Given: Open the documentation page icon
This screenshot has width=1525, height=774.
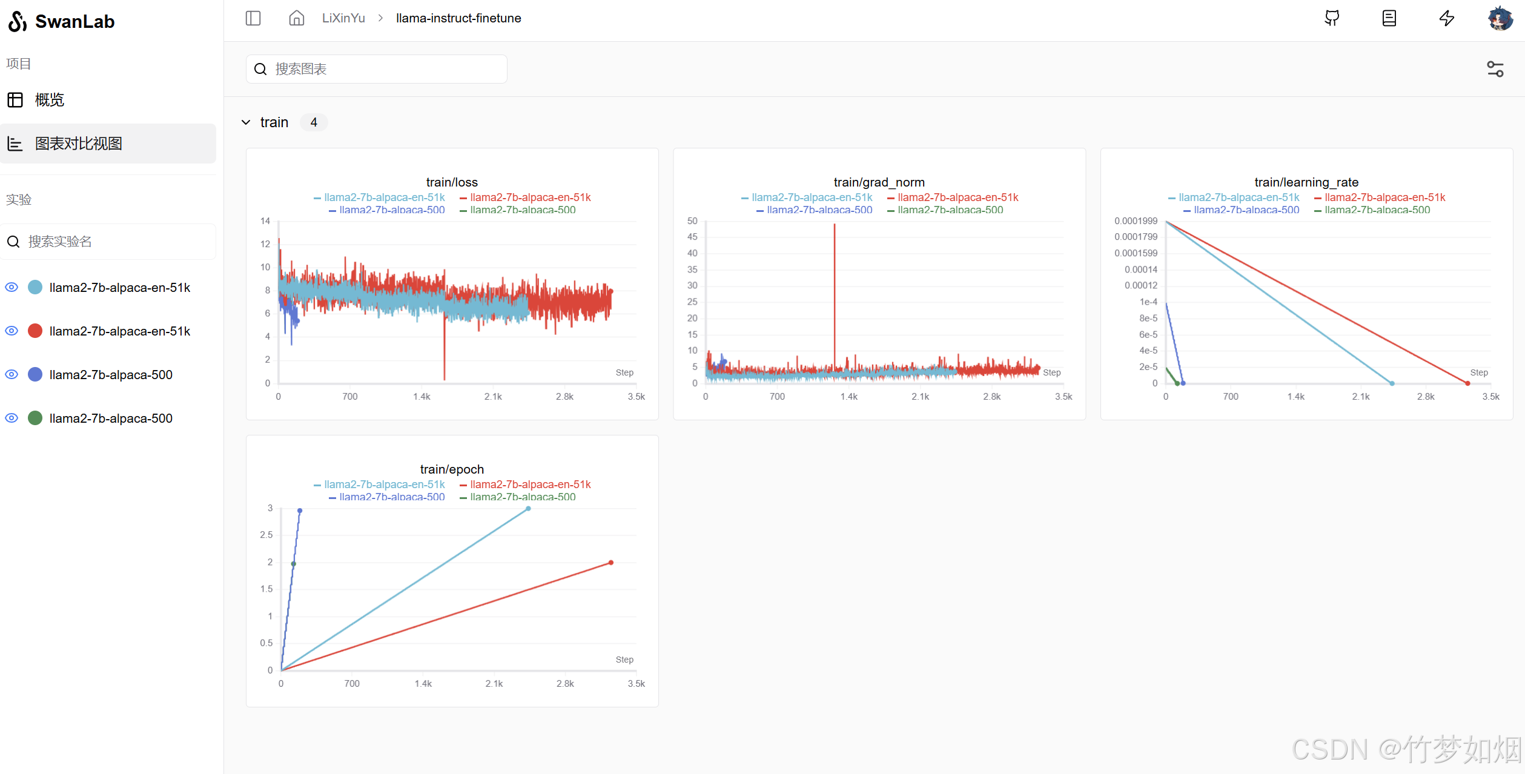Looking at the screenshot, I should 1389,18.
